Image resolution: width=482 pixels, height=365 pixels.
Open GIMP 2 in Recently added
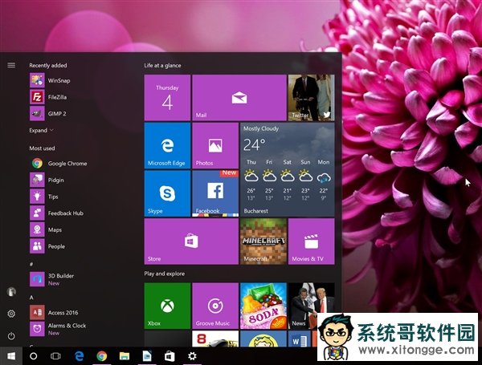[x=48, y=114]
